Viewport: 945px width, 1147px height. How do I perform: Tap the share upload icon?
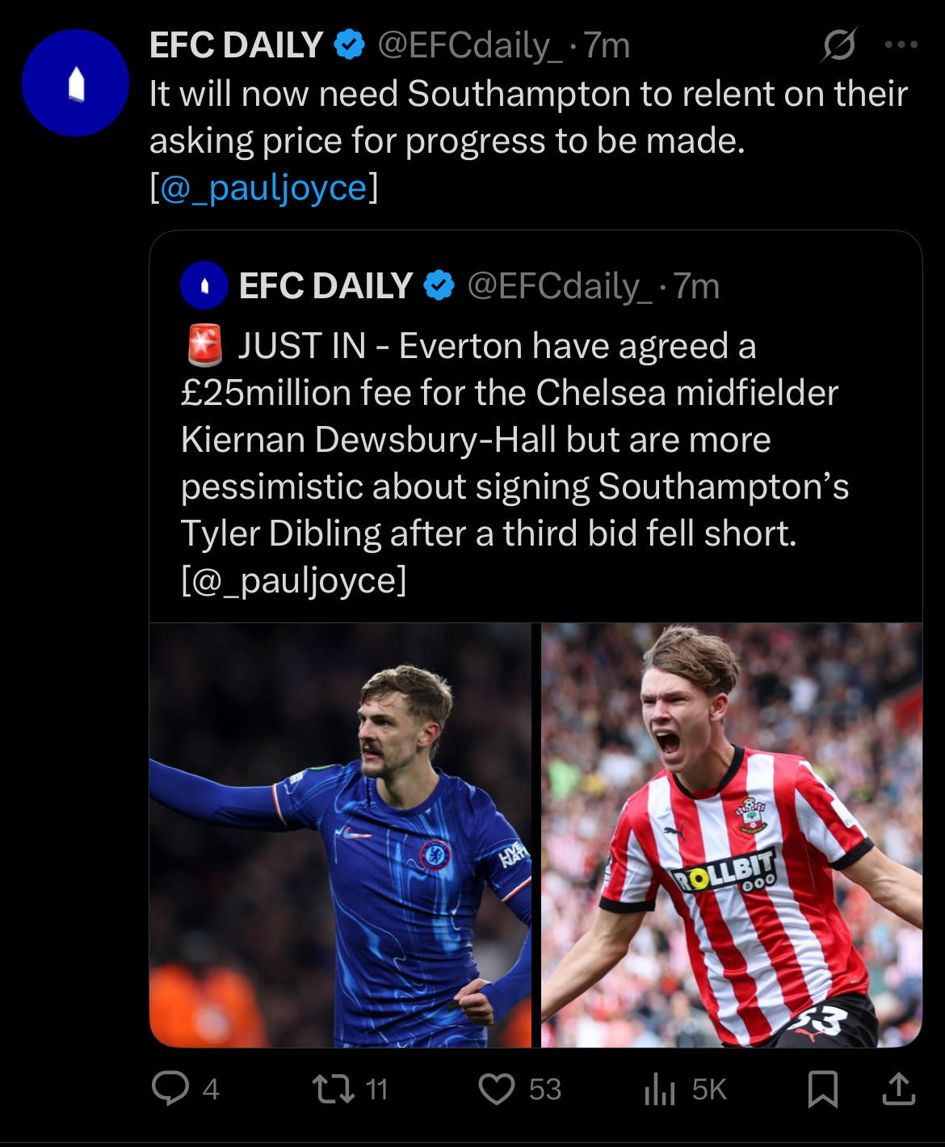pyautogui.click(x=898, y=1088)
